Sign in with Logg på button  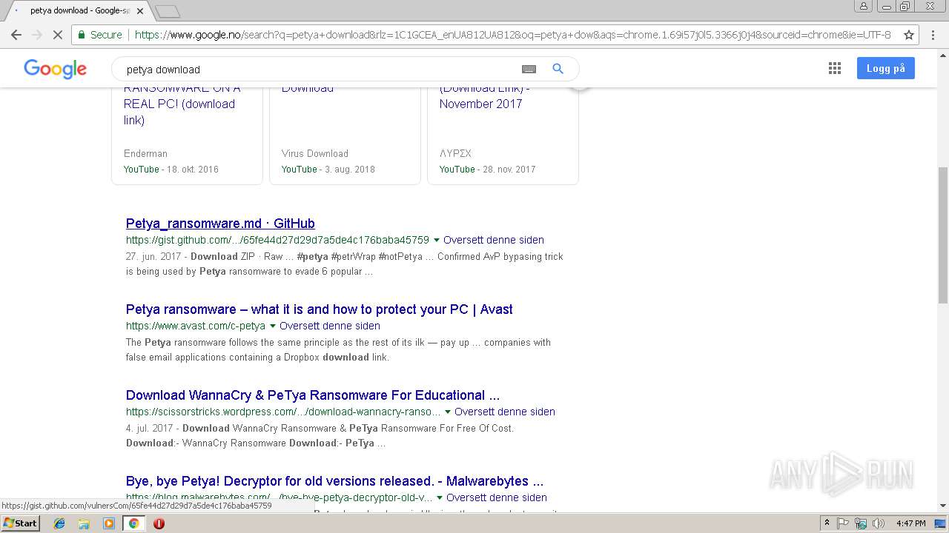click(886, 68)
